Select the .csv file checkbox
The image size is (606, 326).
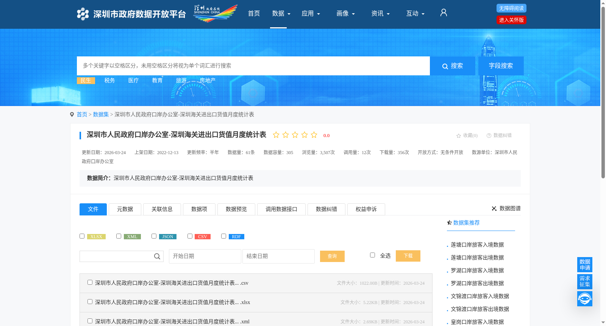coord(90,282)
